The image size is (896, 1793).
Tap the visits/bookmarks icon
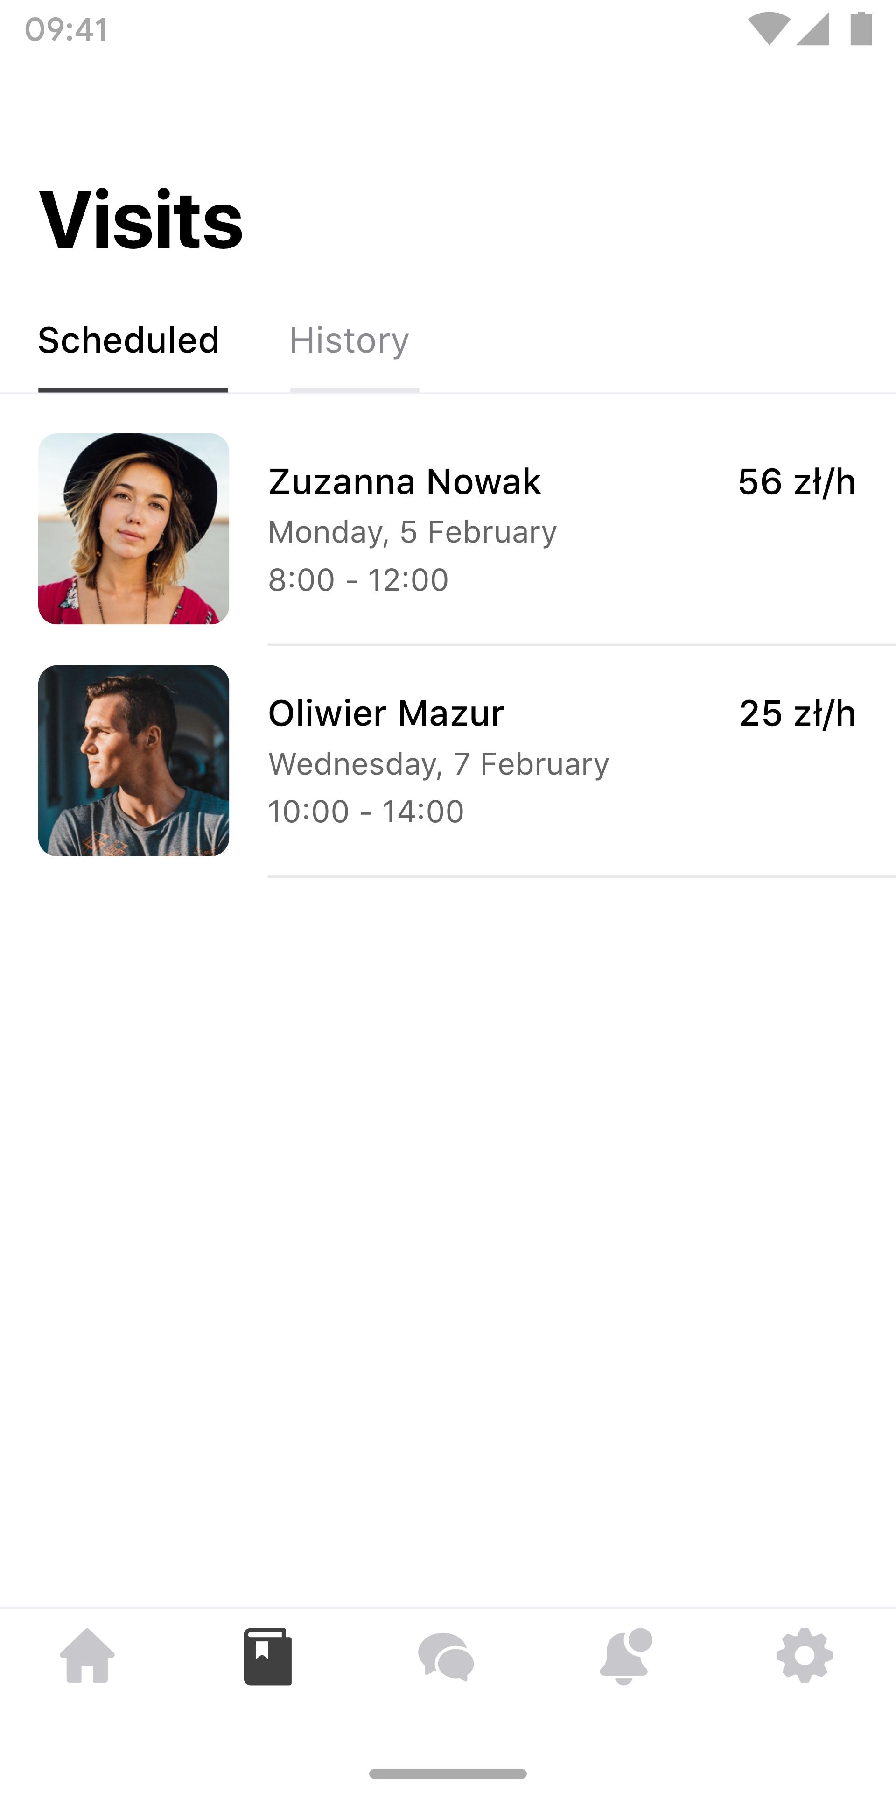pyautogui.click(x=266, y=1656)
